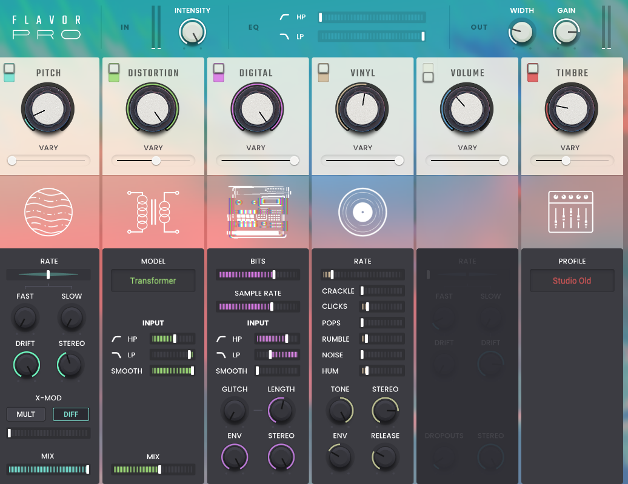The width and height of the screenshot is (628, 484).
Task: Click the Pitch Slow knob
Action: click(72, 318)
